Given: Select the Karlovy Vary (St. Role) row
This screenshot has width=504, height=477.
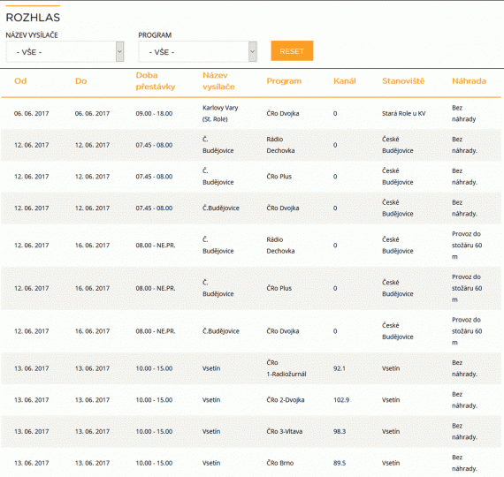Looking at the screenshot, I should point(251,113).
